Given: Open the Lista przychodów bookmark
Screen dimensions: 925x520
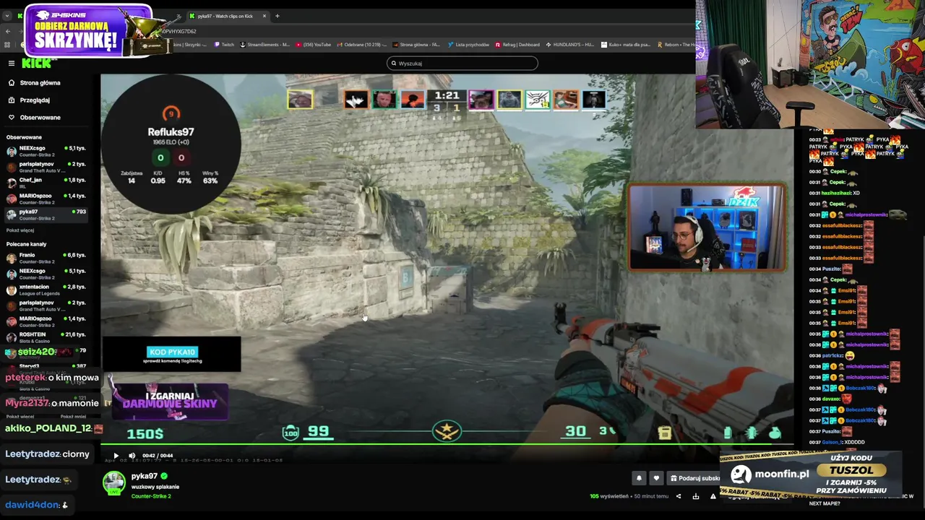Looking at the screenshot, I should 468,45.
